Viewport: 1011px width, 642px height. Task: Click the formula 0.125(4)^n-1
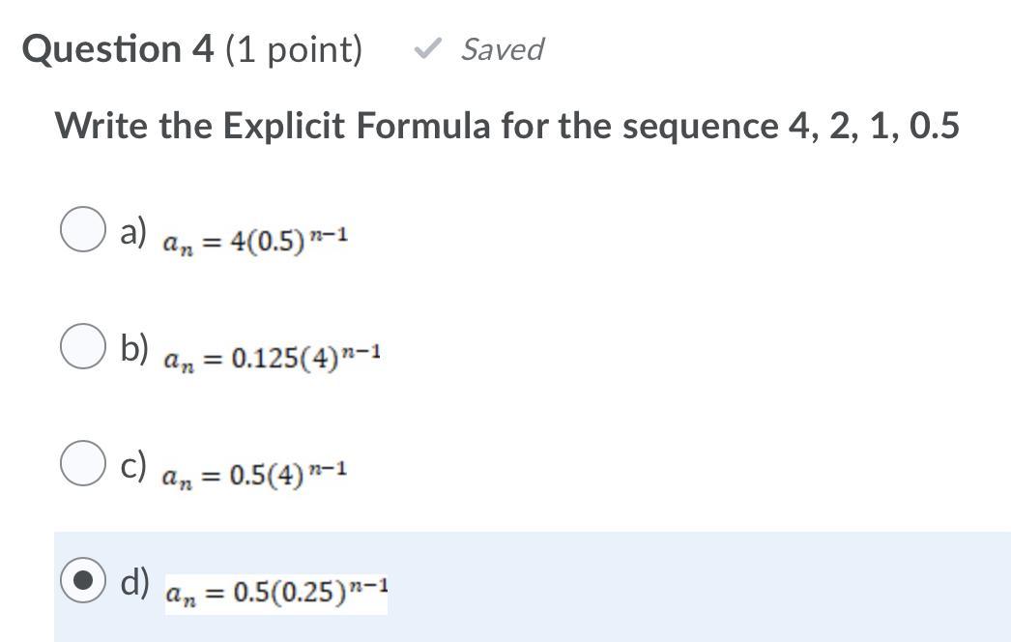[273, 359]
